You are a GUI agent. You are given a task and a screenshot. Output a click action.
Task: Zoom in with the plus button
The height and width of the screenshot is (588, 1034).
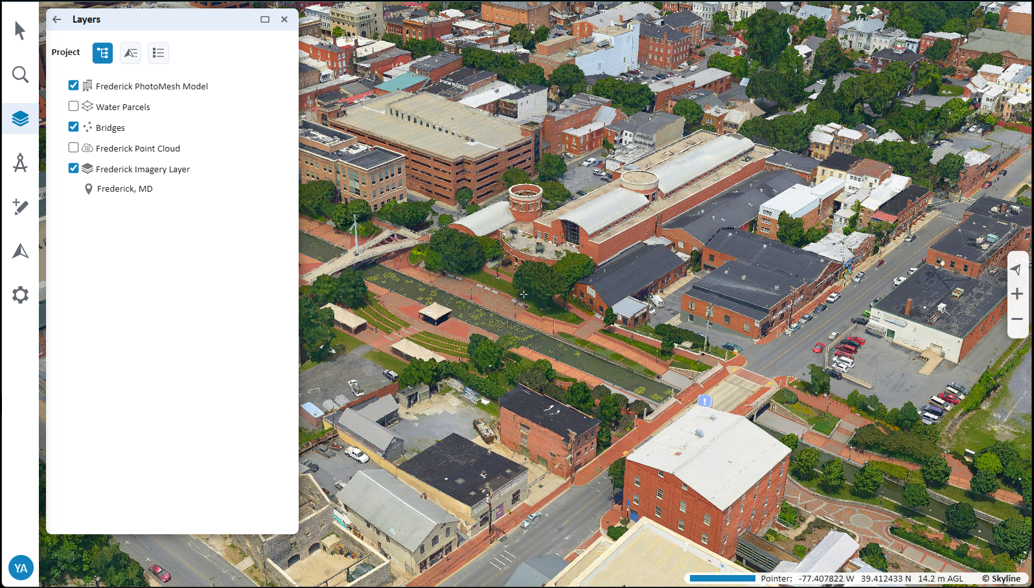pyautogui.click(x=1017, y=294)
